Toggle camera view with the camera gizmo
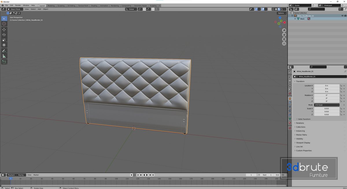 coord(284,39)
